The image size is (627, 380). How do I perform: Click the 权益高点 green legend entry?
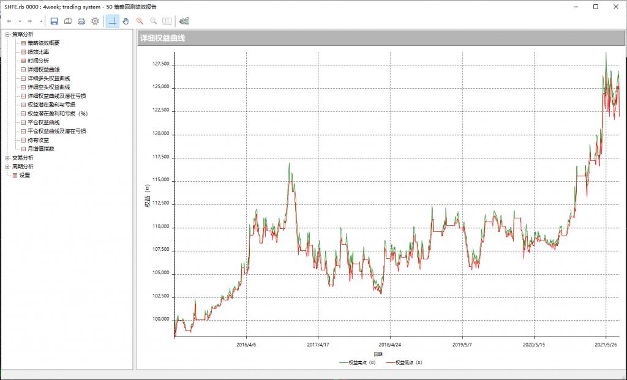357,363
